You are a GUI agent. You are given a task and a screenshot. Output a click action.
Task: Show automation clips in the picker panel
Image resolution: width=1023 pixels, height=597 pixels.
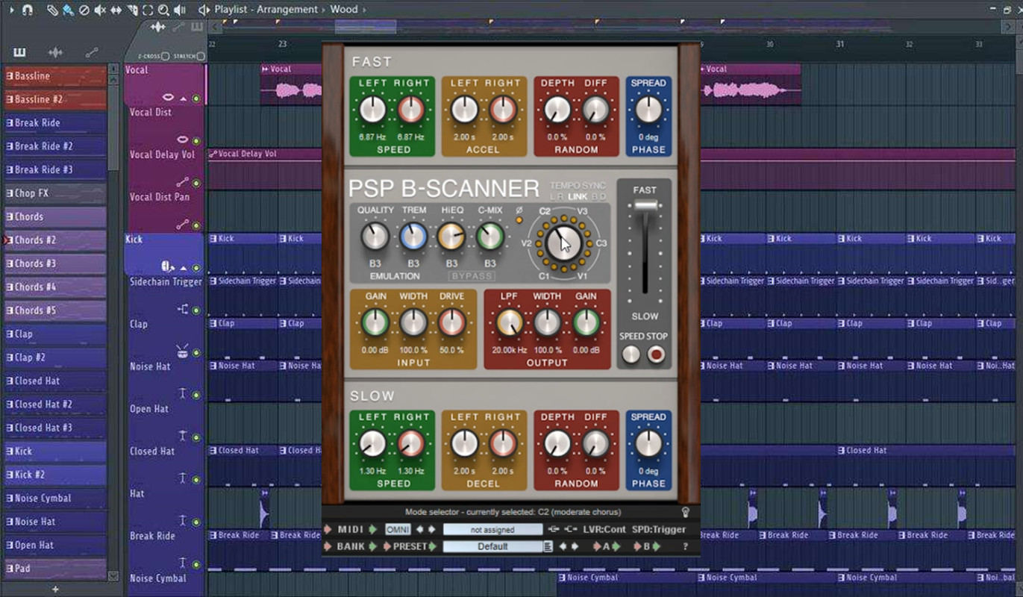pos(92,52)
